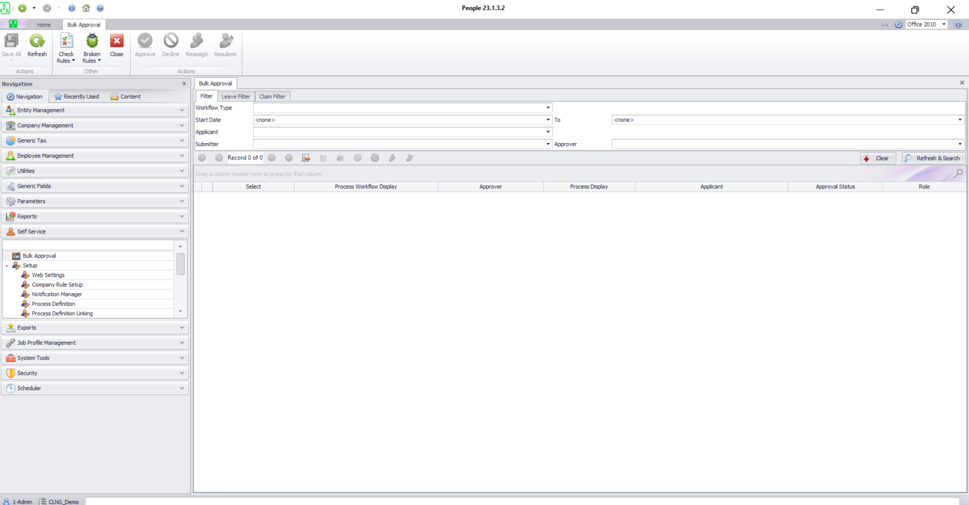
Task: Click the Refresh icon in the ribbon
Action: tap(37, 44)
